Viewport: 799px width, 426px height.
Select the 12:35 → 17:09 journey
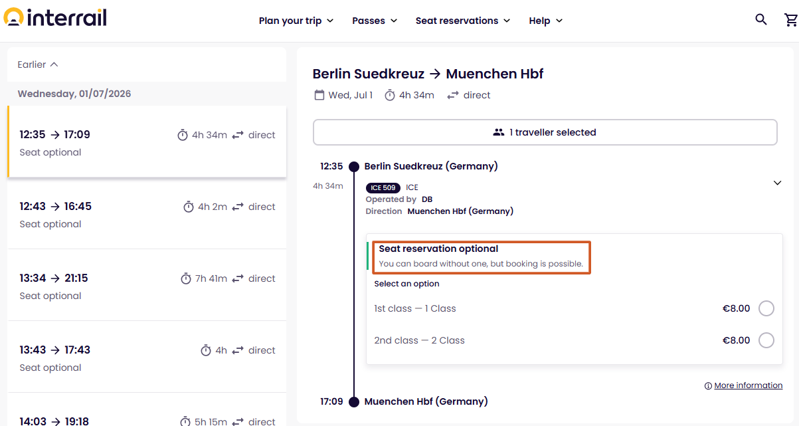[x=147, y=142]
